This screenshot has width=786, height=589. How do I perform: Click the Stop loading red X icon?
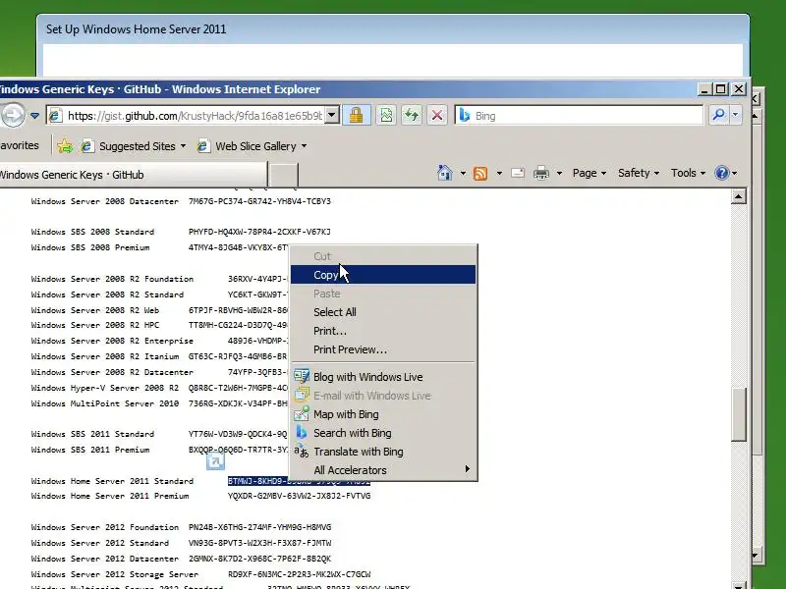437,116
